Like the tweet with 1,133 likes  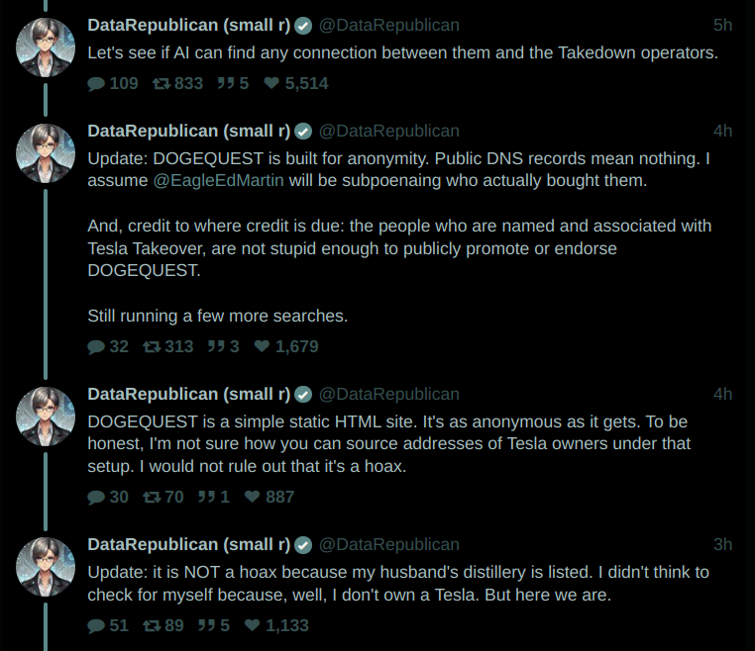pyautogui.click(x=252, y=626)
